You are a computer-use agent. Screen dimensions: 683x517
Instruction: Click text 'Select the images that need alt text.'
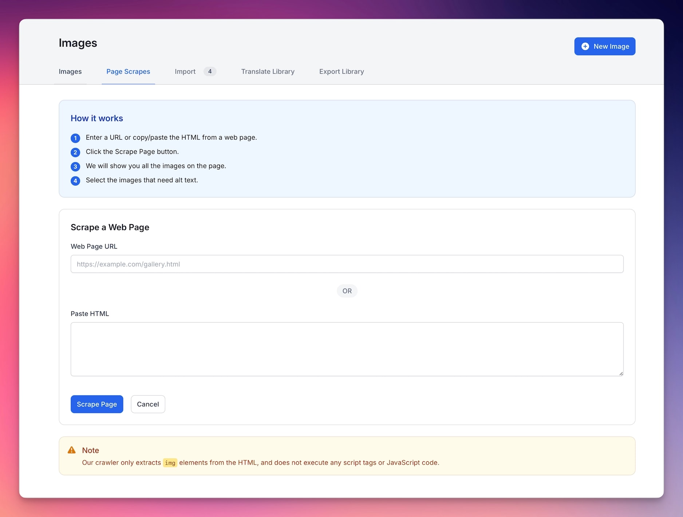[x=142, y=180]
